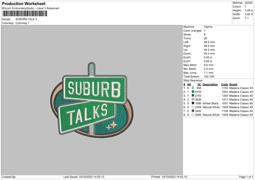Select the Amber Black thread swatch

click(x=193, y=103)
